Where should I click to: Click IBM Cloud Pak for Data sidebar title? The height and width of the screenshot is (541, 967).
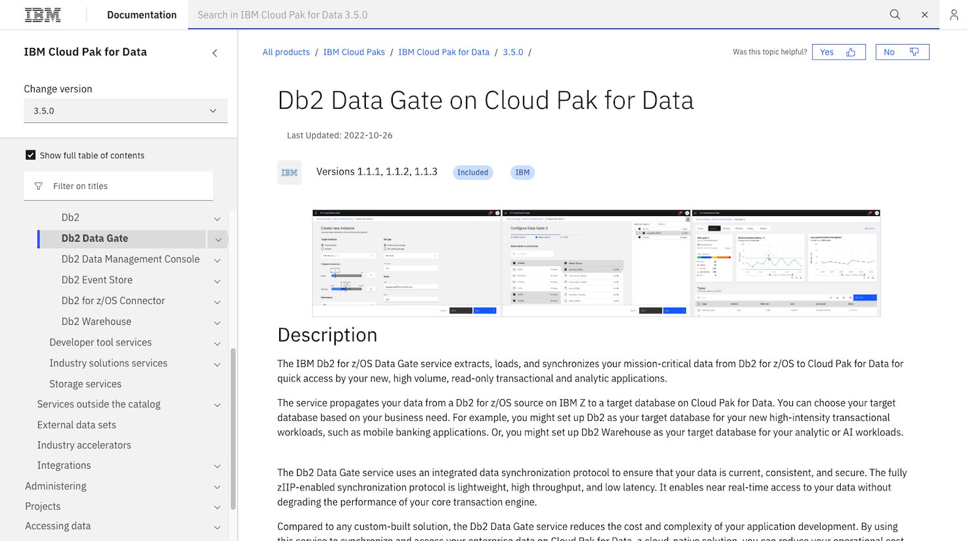pos(85,52)
